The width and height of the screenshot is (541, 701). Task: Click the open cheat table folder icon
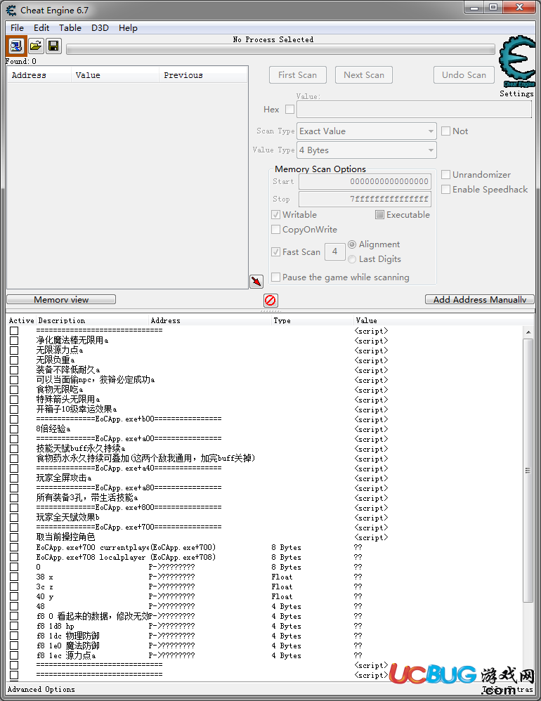point(35,46)
